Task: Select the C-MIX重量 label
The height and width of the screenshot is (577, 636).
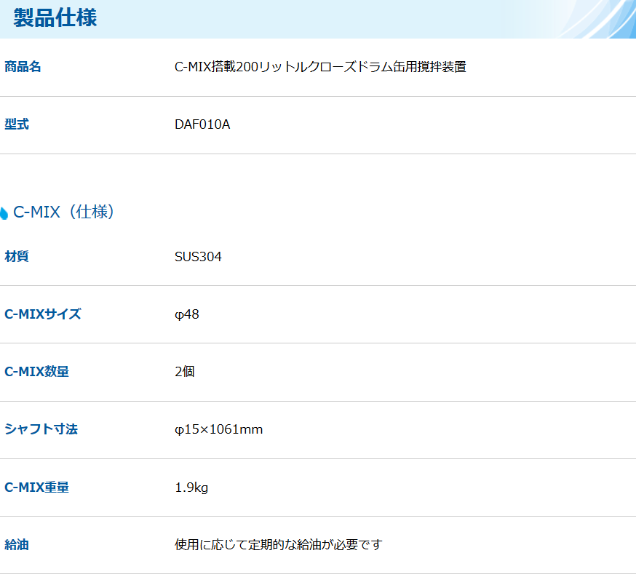Action: click(37, 487)
